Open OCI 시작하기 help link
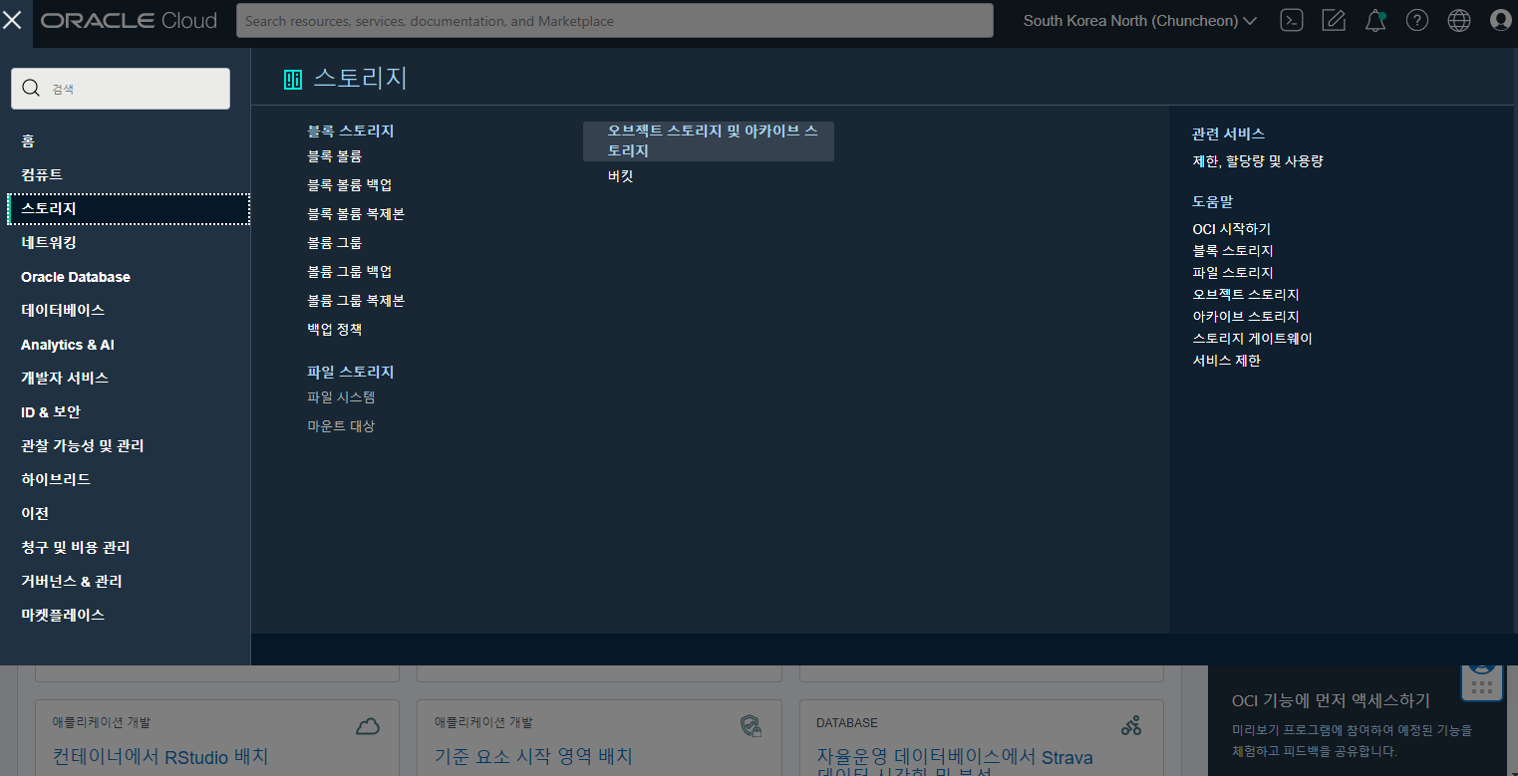This screenshot has width=1518, height=776. point(1232,229)
